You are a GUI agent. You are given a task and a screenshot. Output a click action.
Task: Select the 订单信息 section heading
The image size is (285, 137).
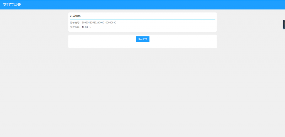[75, 16]
